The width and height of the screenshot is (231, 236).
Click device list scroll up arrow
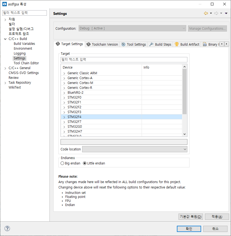[185, 67]
